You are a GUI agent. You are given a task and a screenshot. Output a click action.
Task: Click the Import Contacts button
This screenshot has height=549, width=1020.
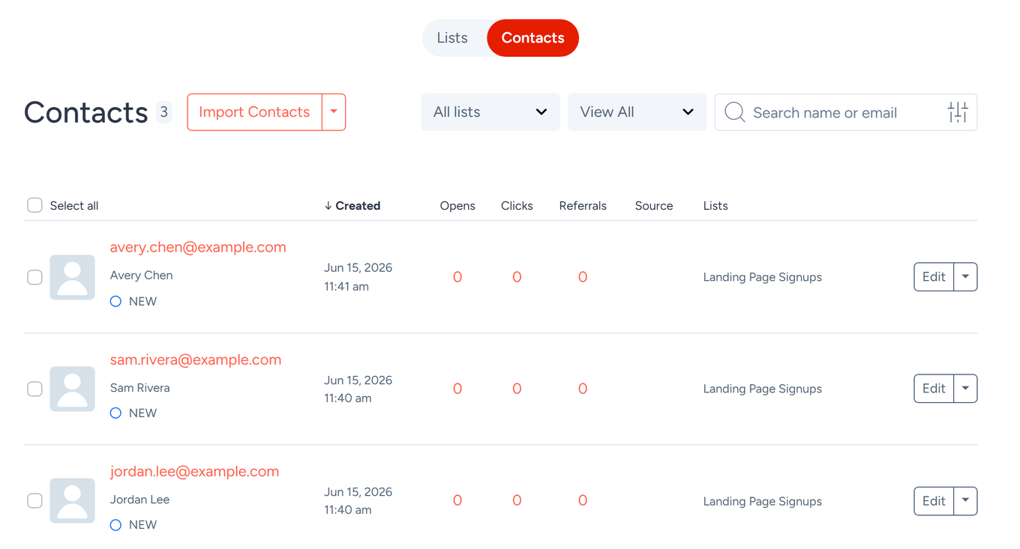pos(254,112)
